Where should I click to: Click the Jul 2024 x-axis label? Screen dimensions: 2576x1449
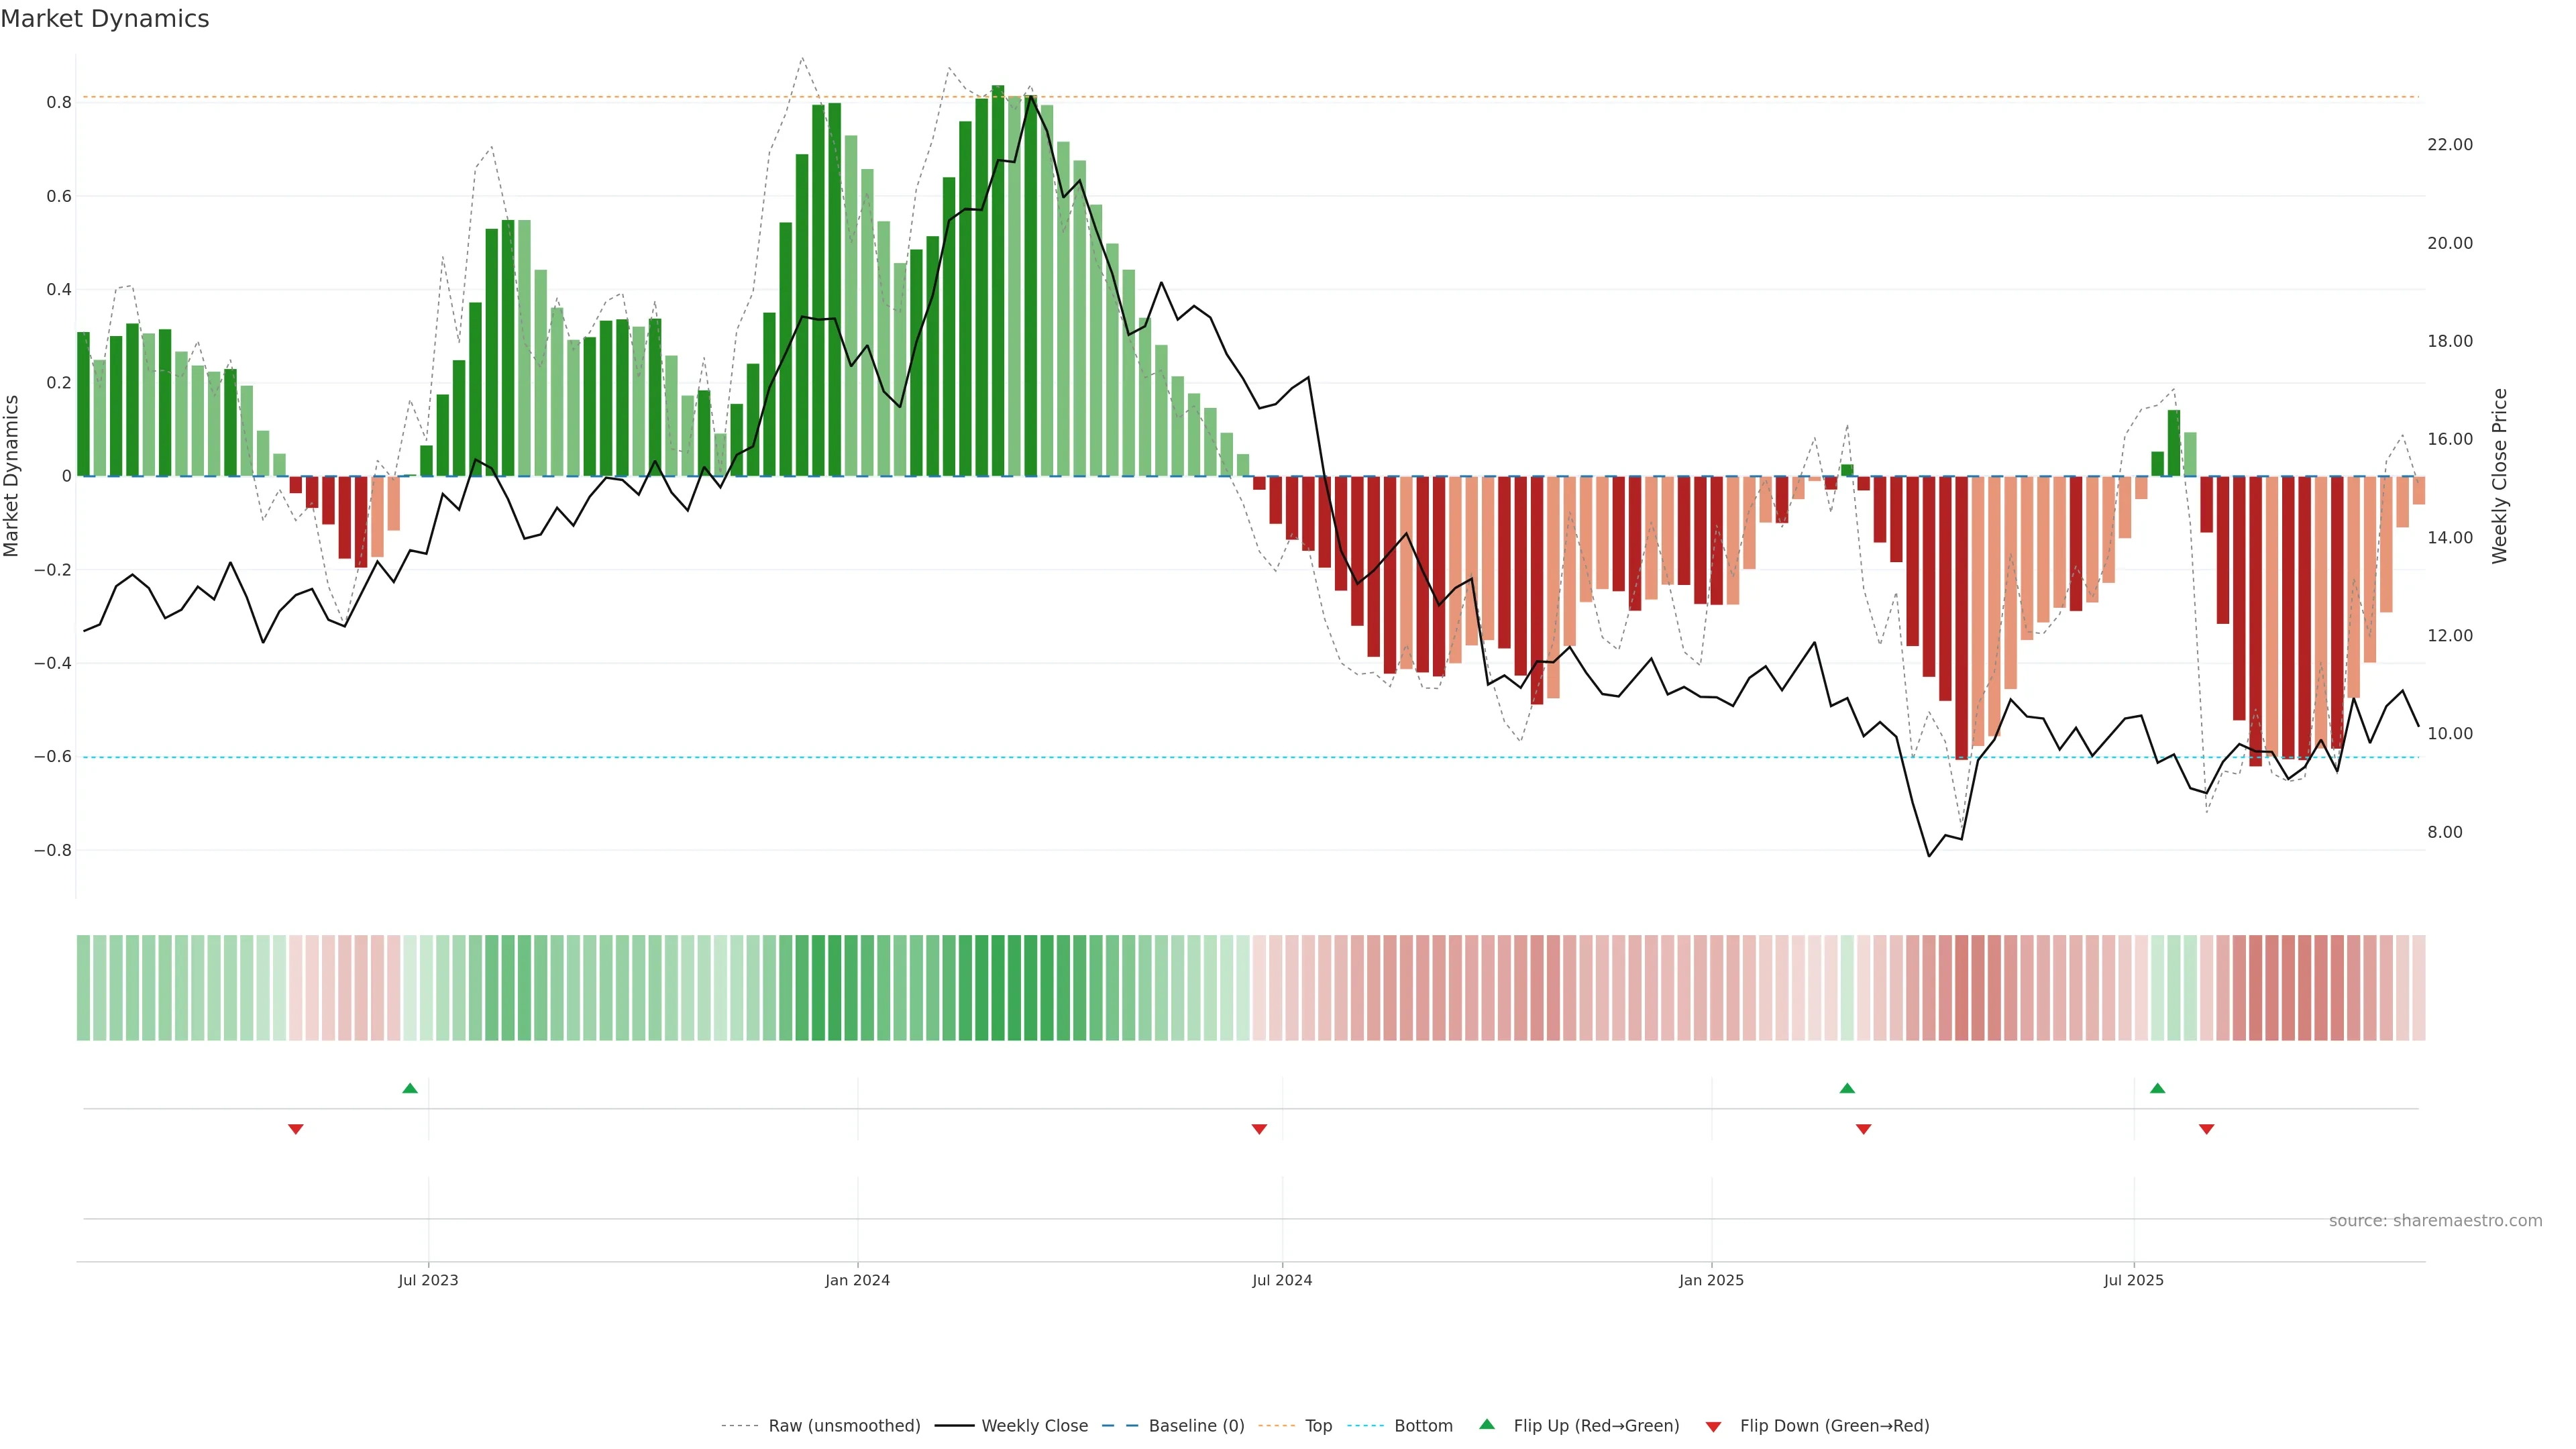(x=1282, y=1280)
